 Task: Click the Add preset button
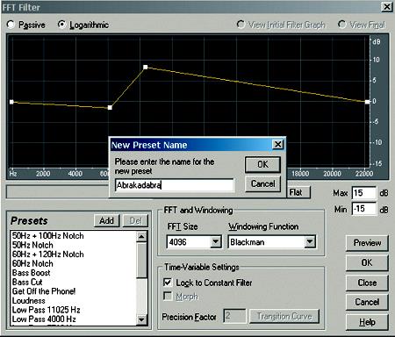coord(107,220)
